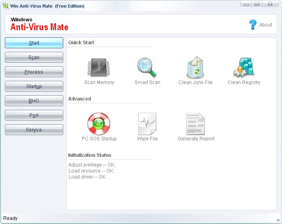Launch PC SOS Startup lifebuoy icon
The height and width of the screenshot is (224, 282).
coord(99,124)
